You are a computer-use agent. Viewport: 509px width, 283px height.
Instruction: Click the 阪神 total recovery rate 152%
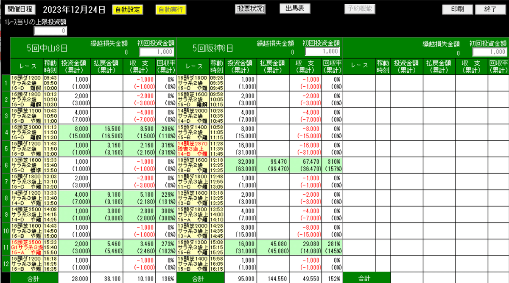334,279
